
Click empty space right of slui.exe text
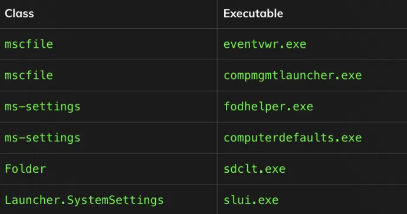pos(343,200)
